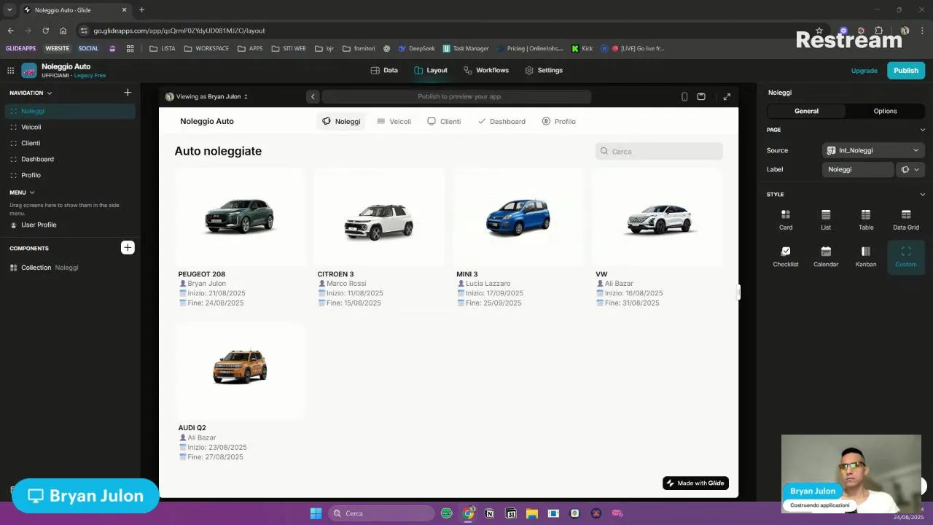933x525 pixels.
Task: Switch preview to phone device icon
Action: click(684, 96)
